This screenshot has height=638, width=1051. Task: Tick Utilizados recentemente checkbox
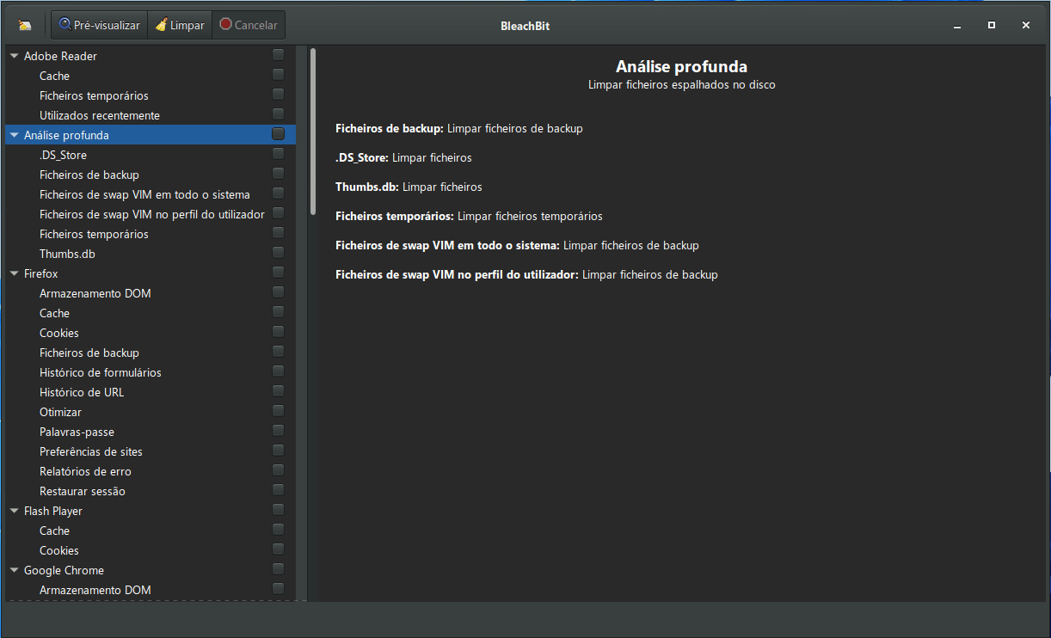(278, 114)
